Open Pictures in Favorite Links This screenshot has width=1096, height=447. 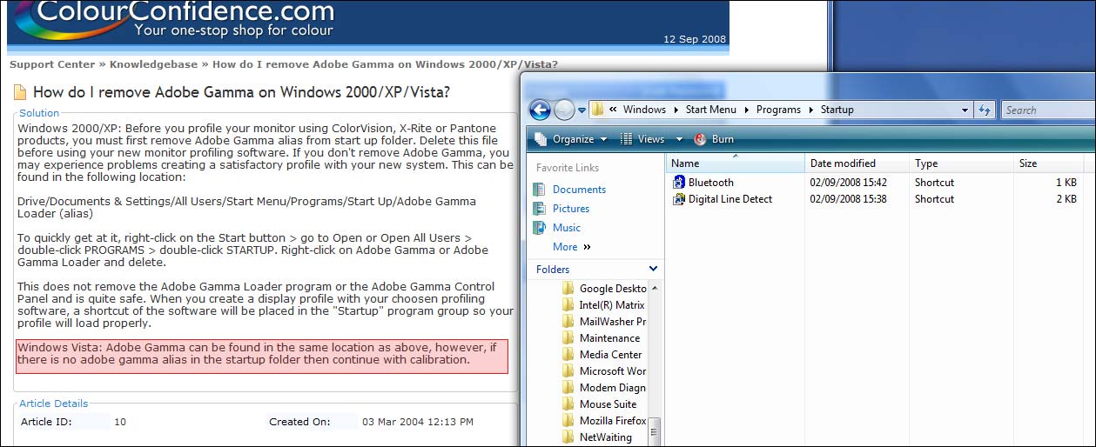(570, 209)
